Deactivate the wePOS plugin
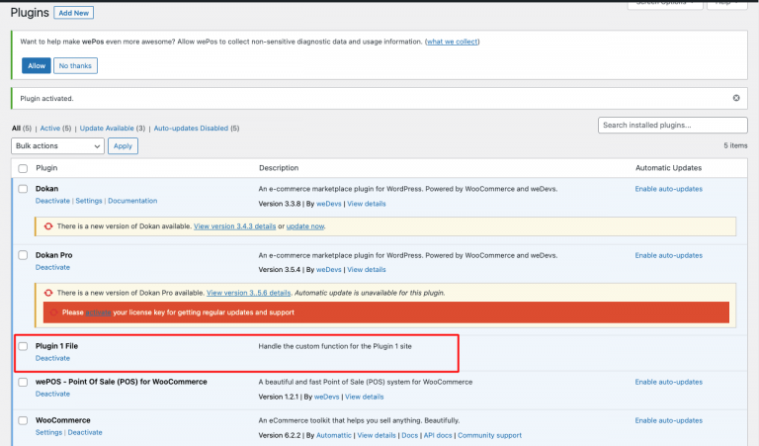This screenshot has height=446, width=759. [52, 395]
